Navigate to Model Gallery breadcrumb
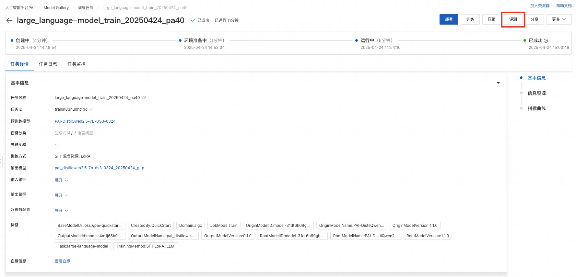The image size is (576, 277). 56,8
